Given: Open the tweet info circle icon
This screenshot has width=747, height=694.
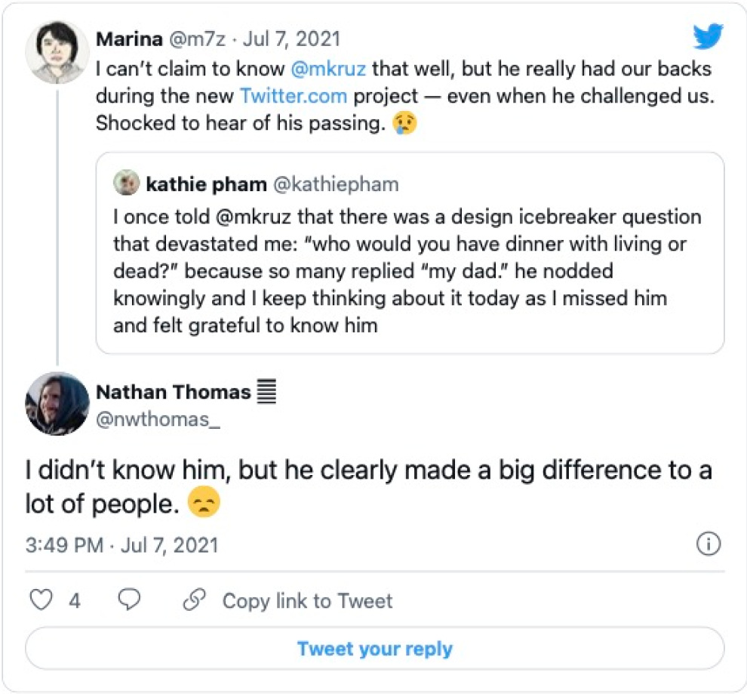Looking at the screenshot, I should coord(708,544).
